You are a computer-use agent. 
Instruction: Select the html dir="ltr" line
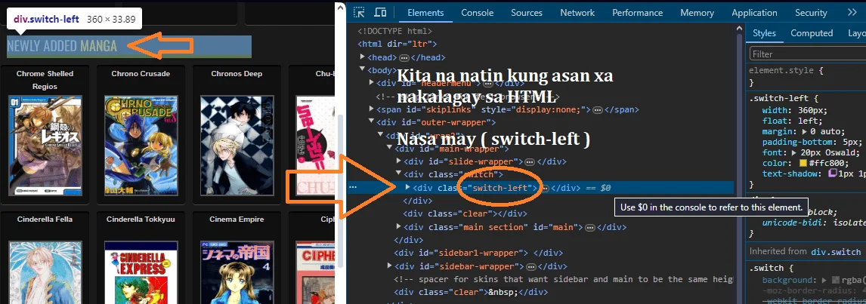click(x=397, y=45)
